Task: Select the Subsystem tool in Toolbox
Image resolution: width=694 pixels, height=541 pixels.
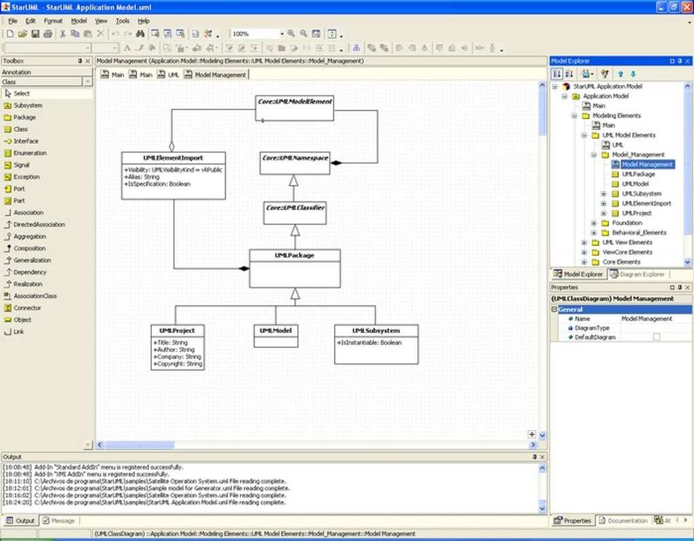Action: point(27,105)
